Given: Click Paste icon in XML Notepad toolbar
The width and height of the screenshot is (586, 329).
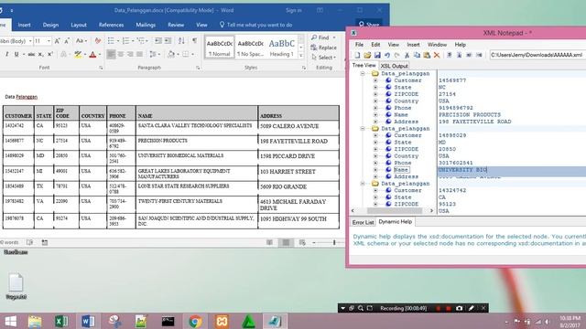Looking at the screenshot, I should pos(427,55).
